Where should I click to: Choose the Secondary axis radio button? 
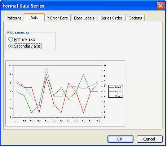10,46
